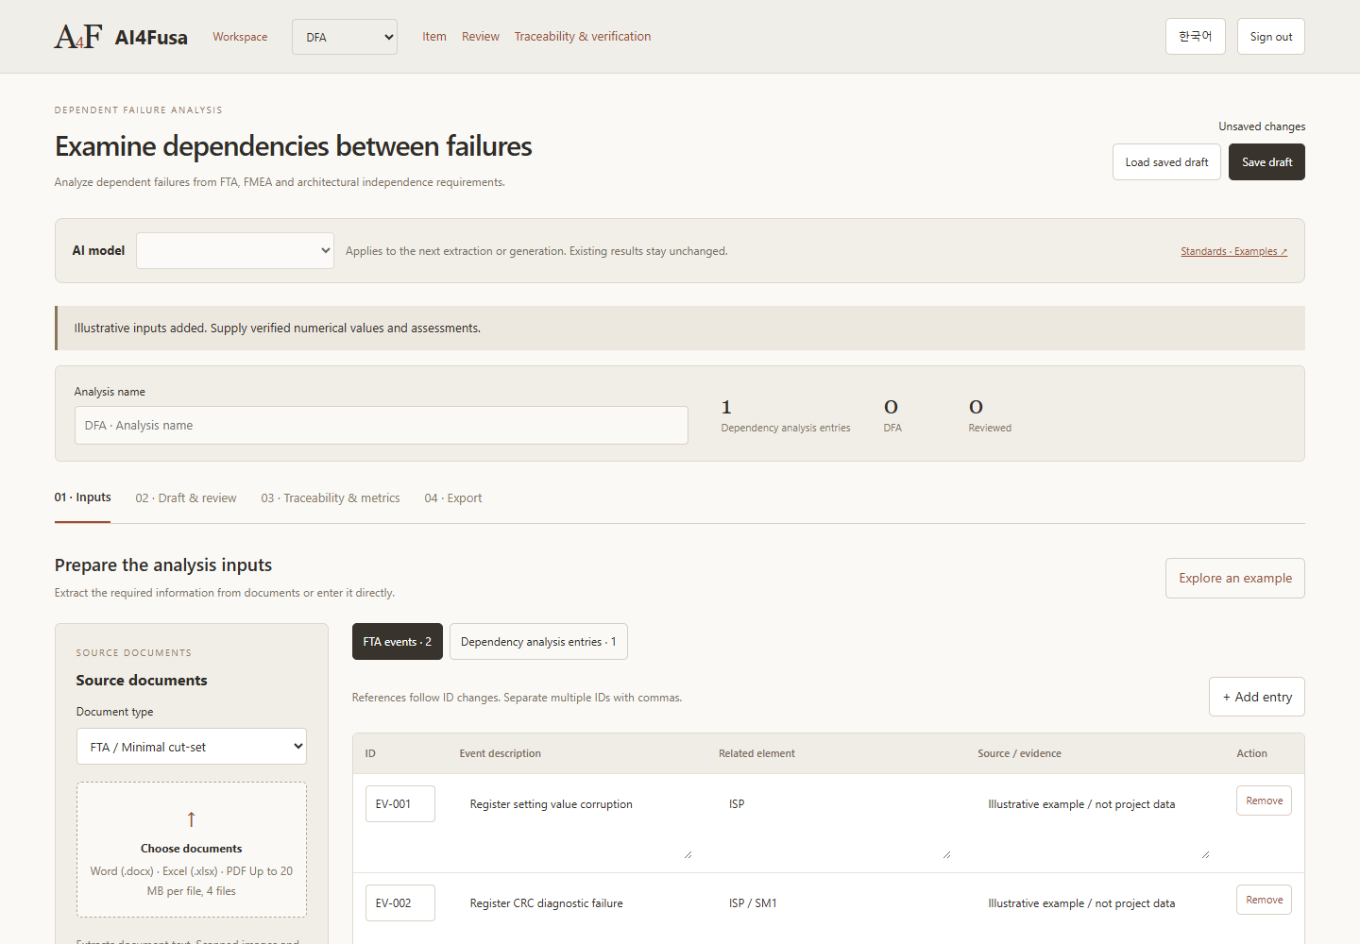The width and height of the screenshot is (1360, 944).
Task: Click the 'Event description' column header
Action: [x=501, y=753]
